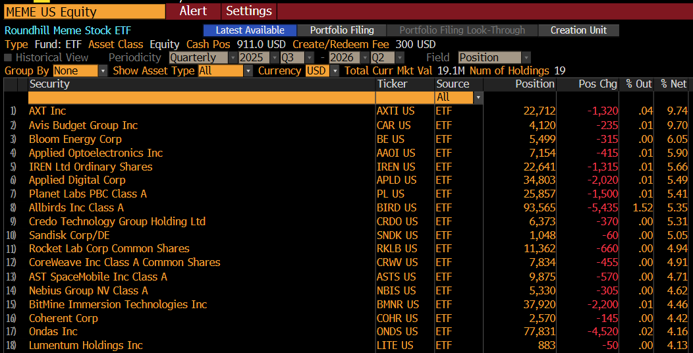
Task: Click the CAR US ticker
Action: coord(394,125)
